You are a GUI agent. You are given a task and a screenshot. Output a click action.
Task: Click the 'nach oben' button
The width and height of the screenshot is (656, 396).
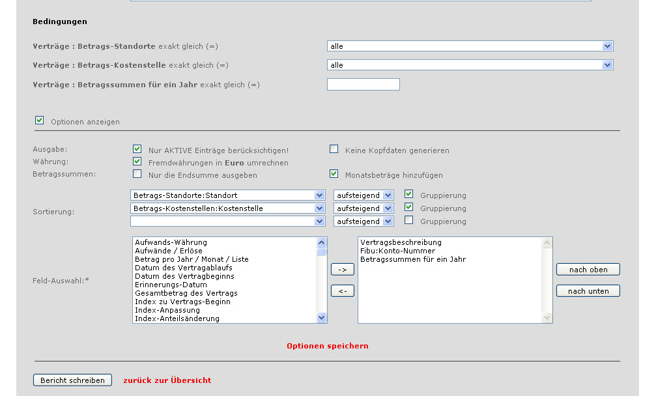click(x=588, y=270)
